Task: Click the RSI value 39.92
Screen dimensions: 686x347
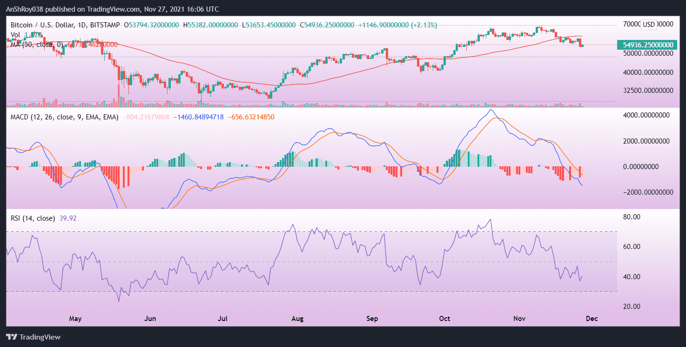Action: tap(68, 217)
